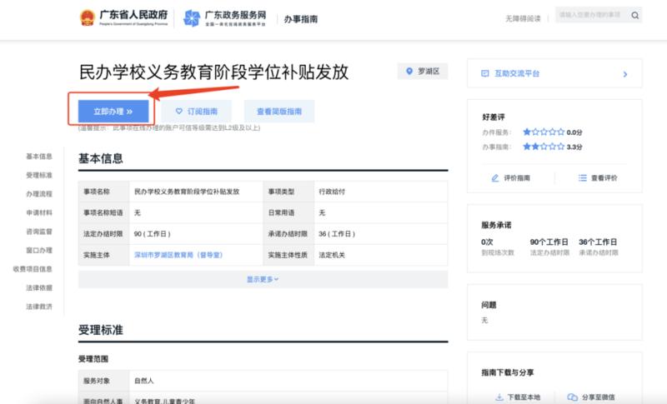Image resolution: width=667 pixels, height=404 pixels.
Task: Click the WeChat share icon 分享至微信
Action: [573, 397]
